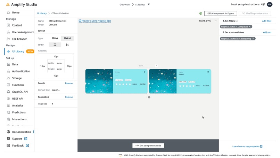Viewport: 280px width, 158px height.
Task: Click the Page size value field
Action: tap(52, 104)
